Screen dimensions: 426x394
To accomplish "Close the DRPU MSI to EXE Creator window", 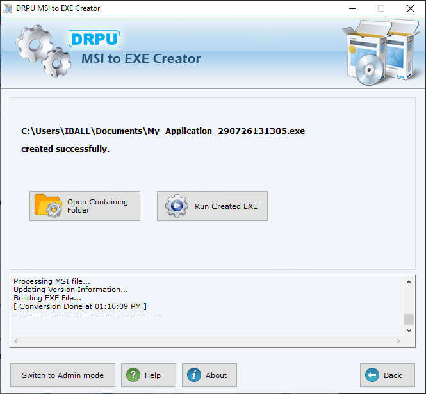I will pos(411,8).
